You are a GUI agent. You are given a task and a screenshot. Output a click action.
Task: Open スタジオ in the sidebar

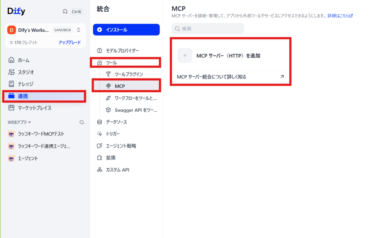(x=45, y=72)
